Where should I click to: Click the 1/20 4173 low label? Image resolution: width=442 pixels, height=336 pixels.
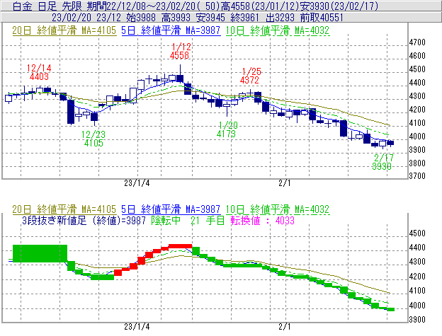tap(227, 129)
